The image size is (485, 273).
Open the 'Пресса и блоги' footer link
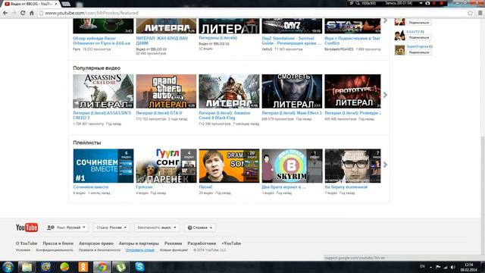pyautogui.click(x=58, y=243)
